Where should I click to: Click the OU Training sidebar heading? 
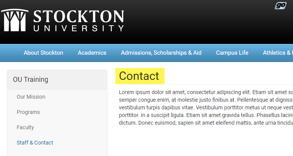point(30,80)
